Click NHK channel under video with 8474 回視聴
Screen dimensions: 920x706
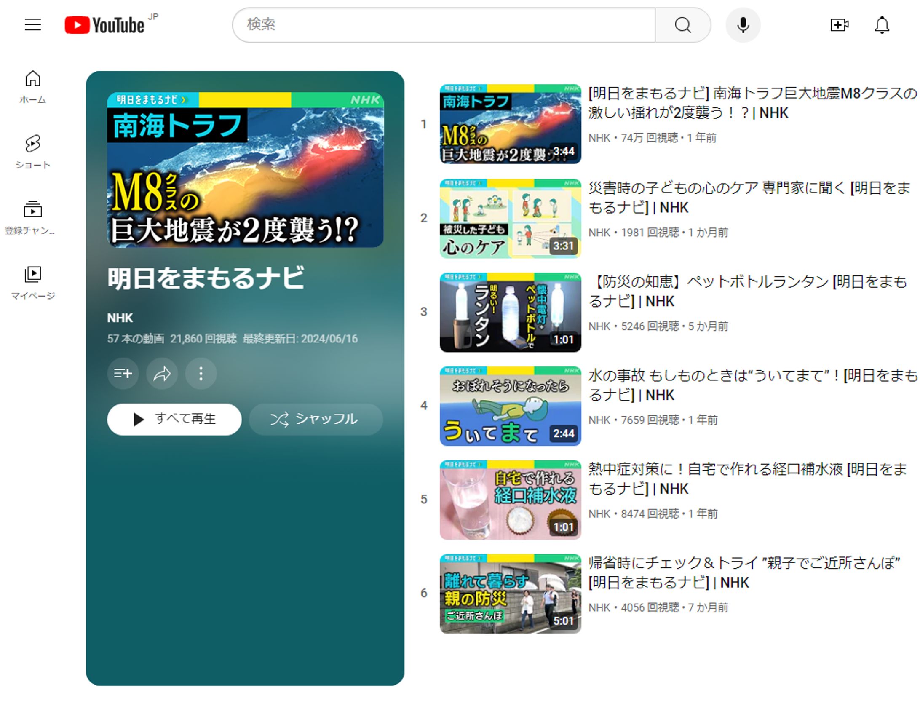pyautogui.click(x=599, y=513)
